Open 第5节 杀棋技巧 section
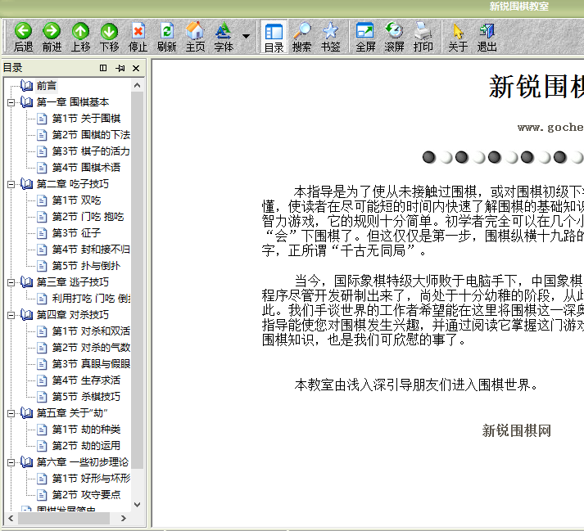This screenshot has height=531, width=584. 86,397
